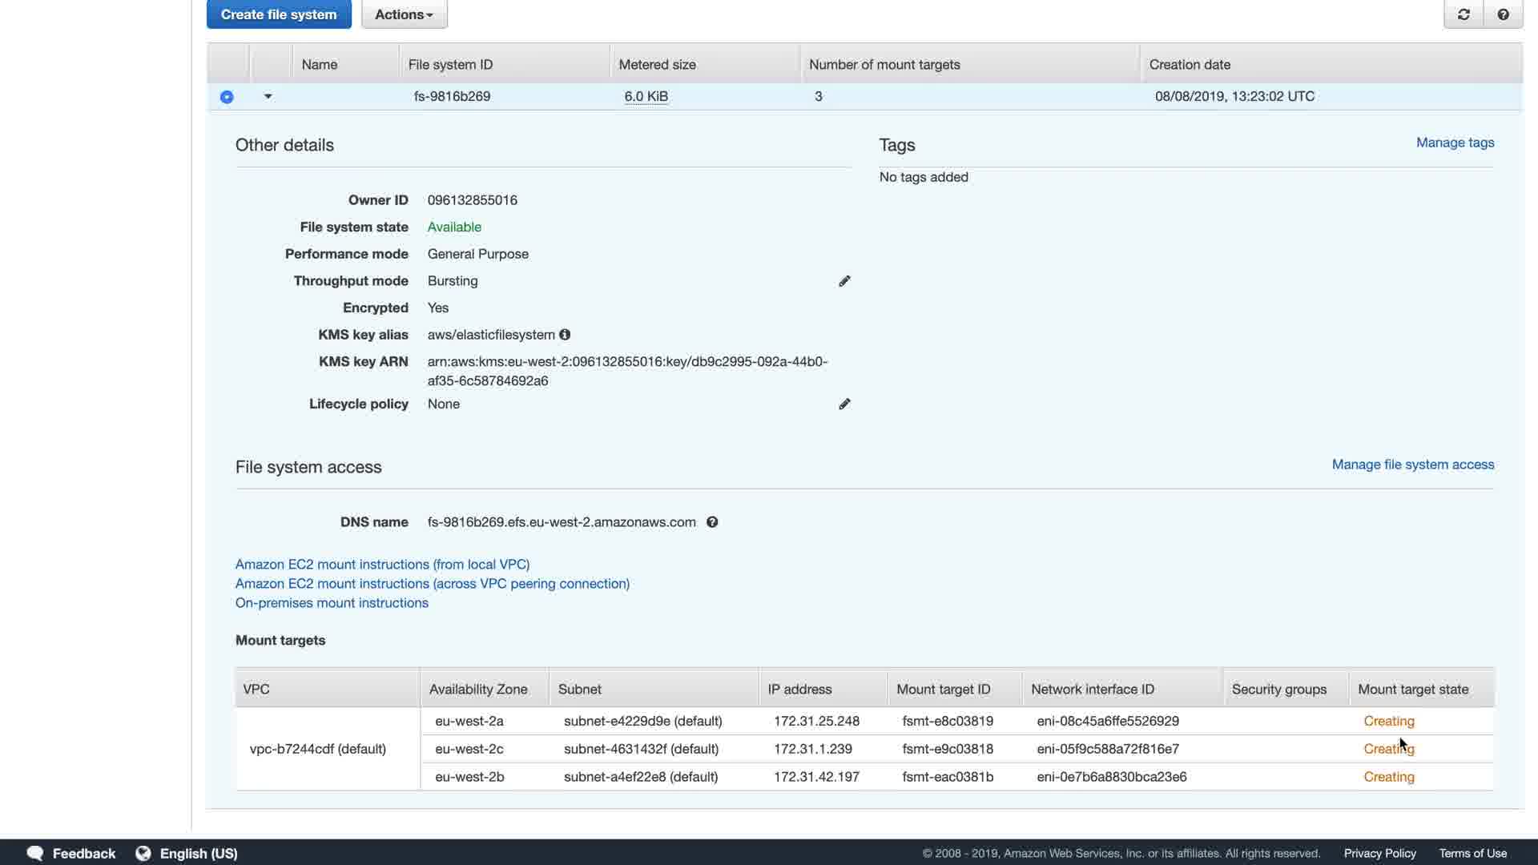Open the English (US) language selector
1538x865 pixels.
[x=199, y=853]
